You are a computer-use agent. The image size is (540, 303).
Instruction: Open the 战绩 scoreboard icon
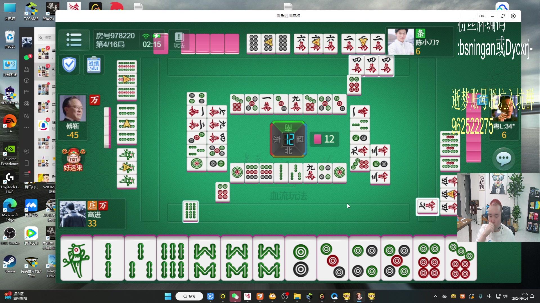point(94,65)
